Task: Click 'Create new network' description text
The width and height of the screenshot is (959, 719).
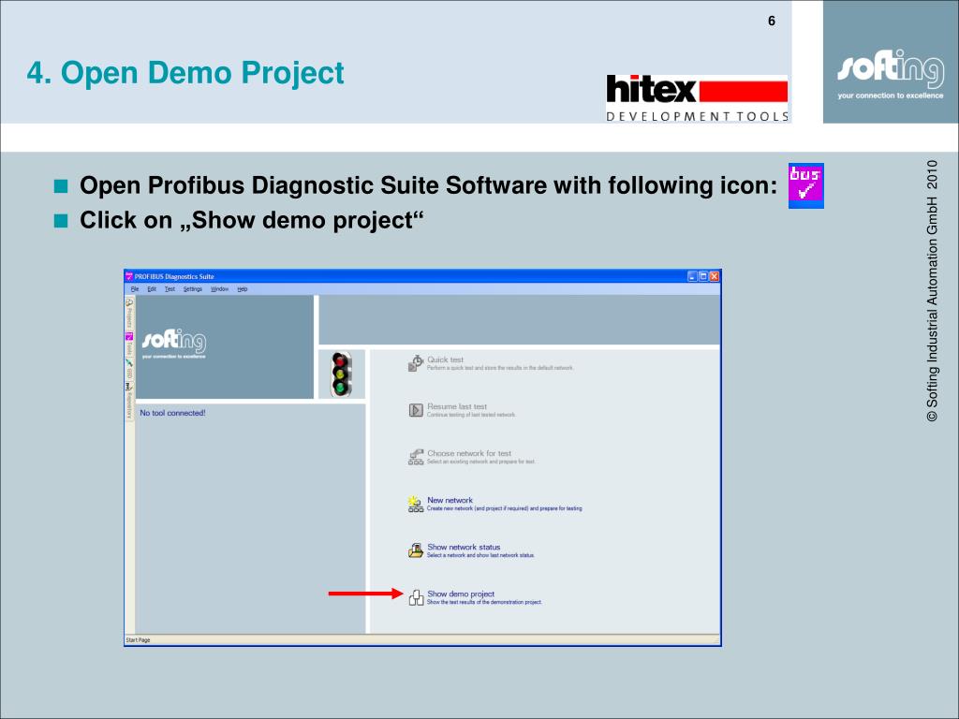Action: point(505,508)
